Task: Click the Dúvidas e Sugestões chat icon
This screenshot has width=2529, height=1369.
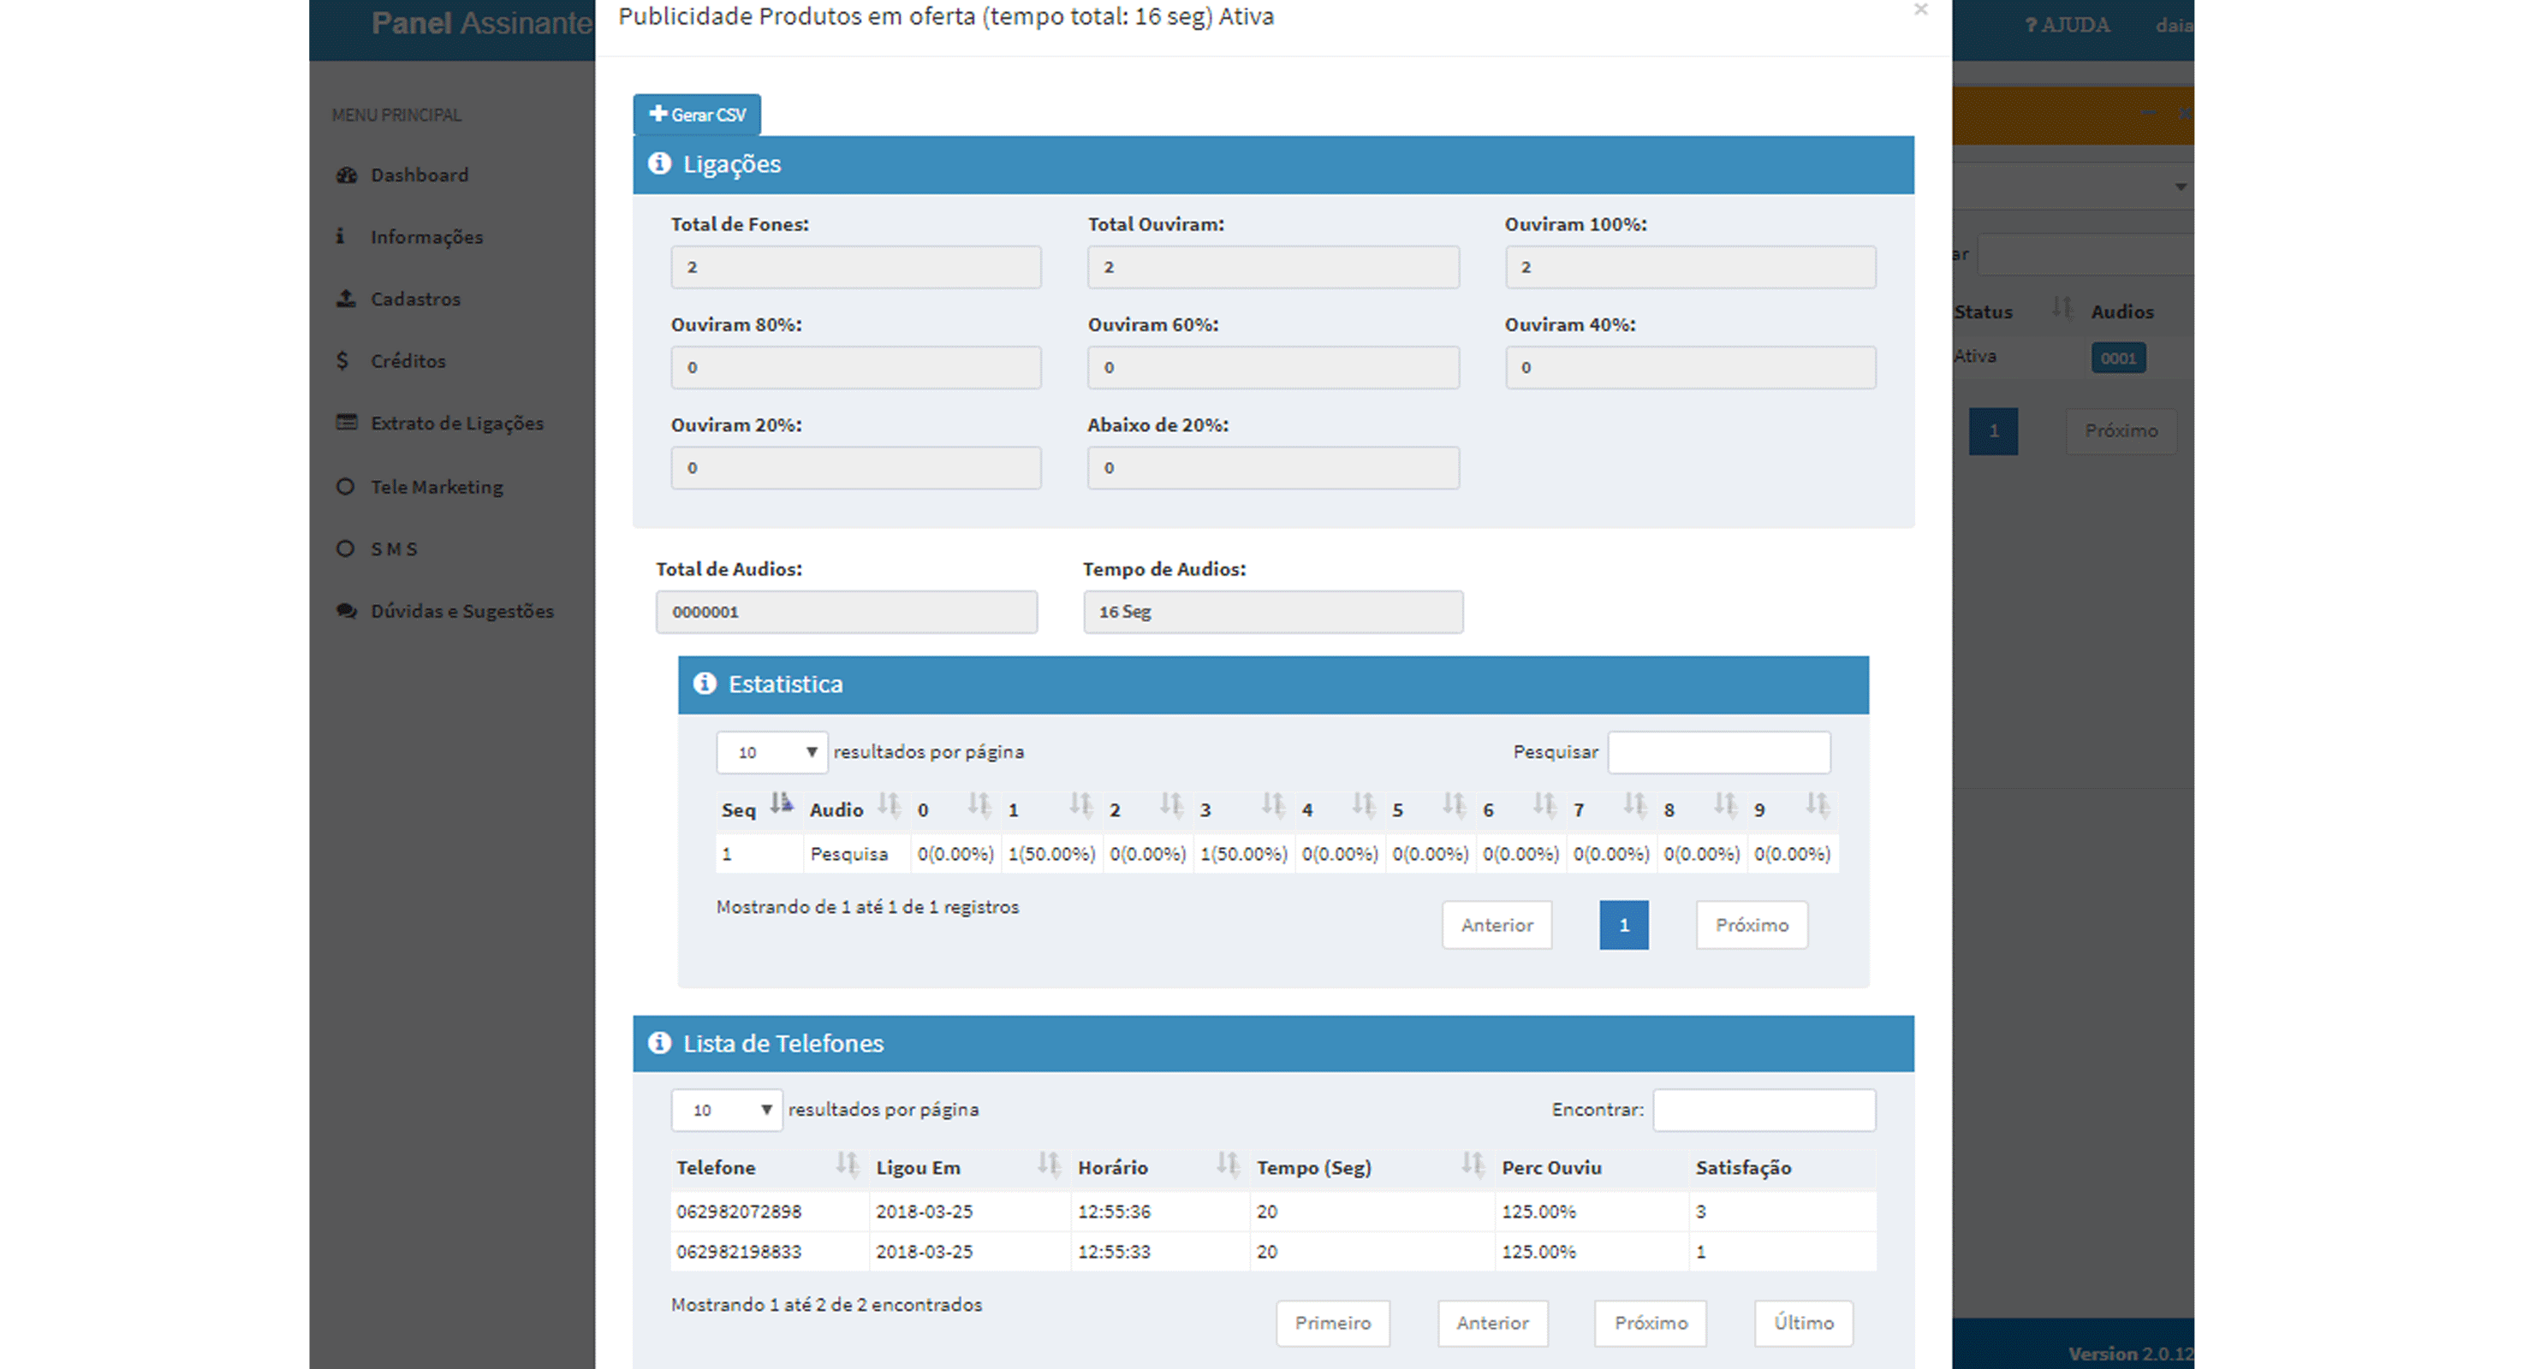Action: point(346,610)
